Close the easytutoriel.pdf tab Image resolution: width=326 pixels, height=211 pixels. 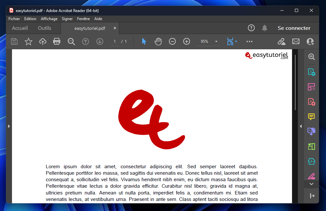[x=115, y=28]
